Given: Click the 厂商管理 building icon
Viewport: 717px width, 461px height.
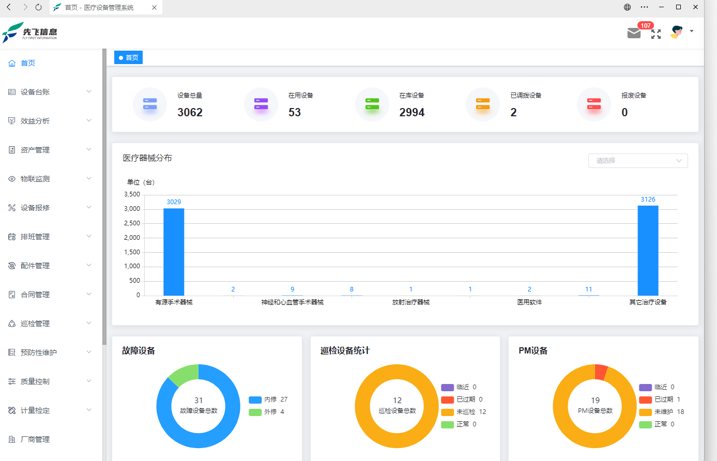Looking at the screenshot, I should click(12, 439).
